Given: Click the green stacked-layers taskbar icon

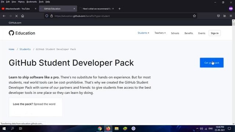Looking at the screenshot, I should point(125,129).
